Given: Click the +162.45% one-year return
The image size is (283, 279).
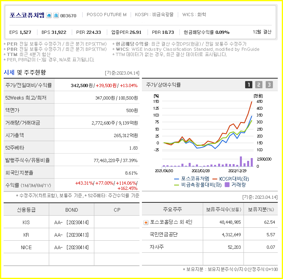Looking at the screenshot, I should pos(127,188).
